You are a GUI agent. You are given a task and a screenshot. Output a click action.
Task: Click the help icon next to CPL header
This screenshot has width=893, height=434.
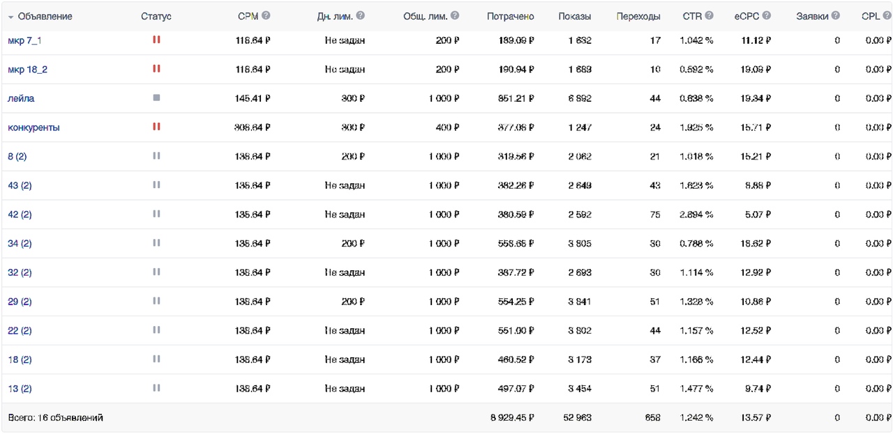click(x=887, y=16)
